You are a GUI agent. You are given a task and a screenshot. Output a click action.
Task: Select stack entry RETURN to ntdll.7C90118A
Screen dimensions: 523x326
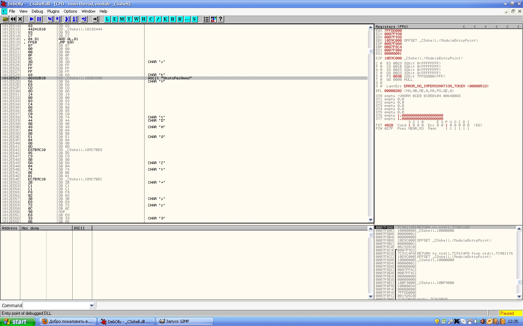[445, 227]
